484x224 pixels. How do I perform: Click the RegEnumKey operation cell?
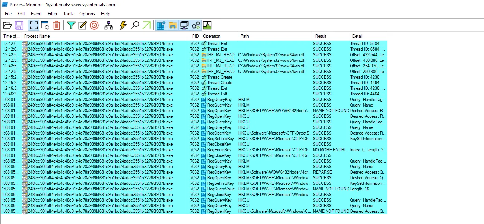click(x=219, y=150)
